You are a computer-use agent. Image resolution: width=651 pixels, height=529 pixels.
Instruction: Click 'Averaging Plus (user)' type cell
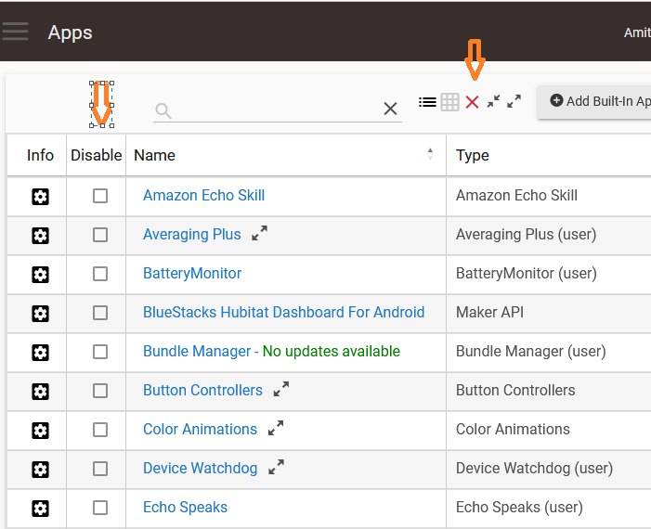[x=526, y=235]
